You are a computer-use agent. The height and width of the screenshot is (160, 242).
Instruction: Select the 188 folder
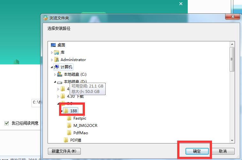(x=73, y=111)
